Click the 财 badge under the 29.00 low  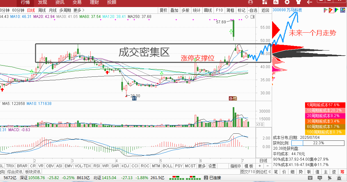click(134, 99)
